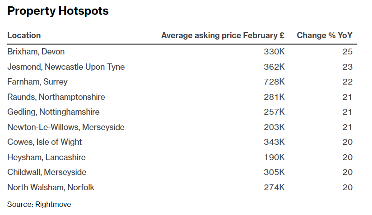This screenshot has width=372, height=215.
Task: Select the 190K price for Heysham
Action: 274,157
